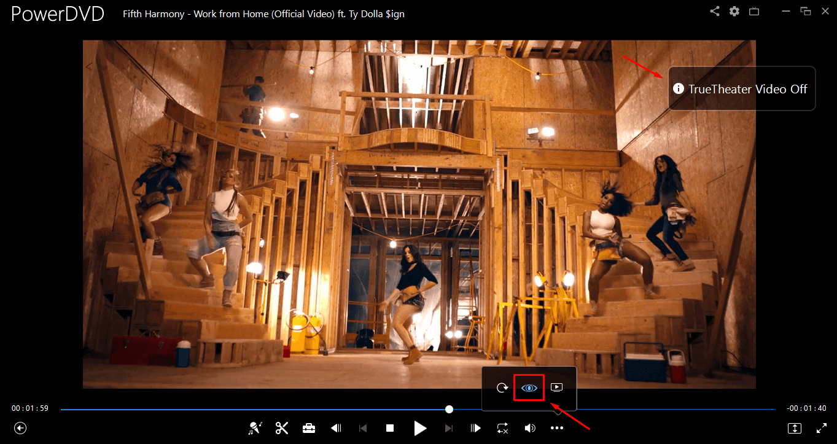This screenshot has width=837, height=444.
Task: Open the share icon in title bar
Action: pyautogui.click(x=715, y=11)
